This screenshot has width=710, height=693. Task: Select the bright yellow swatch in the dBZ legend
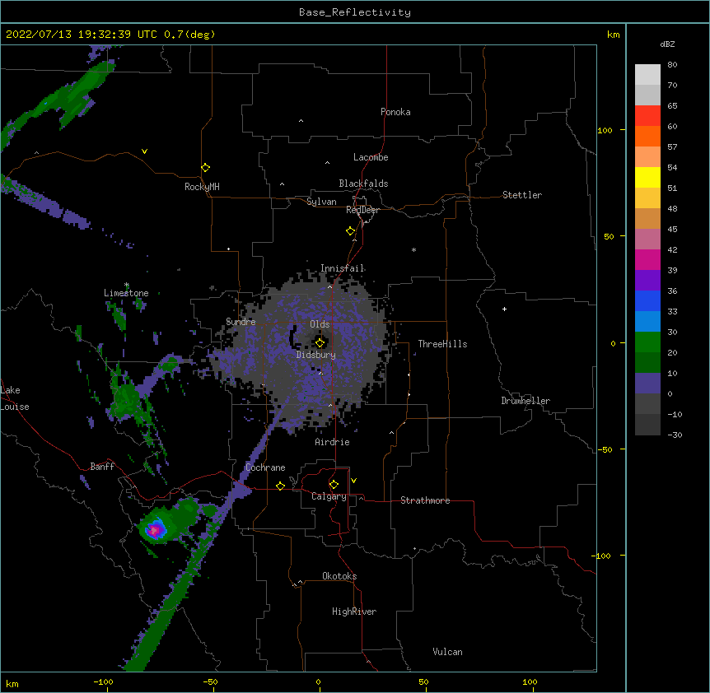coord(647,178)
